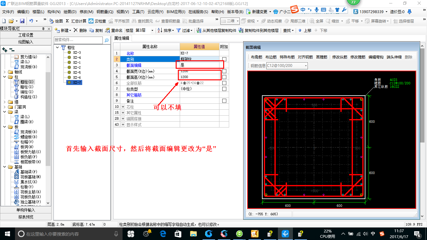Click 端头伸缩 in section editor
Image resolution: width=427 pixels, height=240 pixels.
pyautogui.click(x=394, y=57)
